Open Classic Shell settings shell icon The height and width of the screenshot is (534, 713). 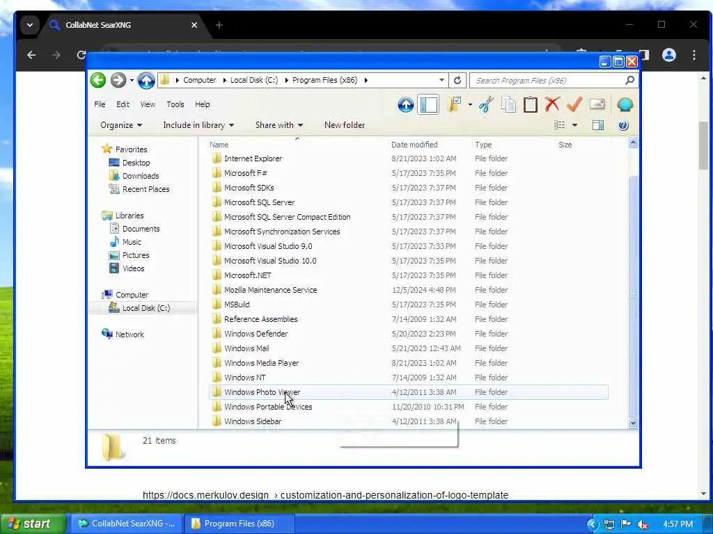[x=625, y=105]
